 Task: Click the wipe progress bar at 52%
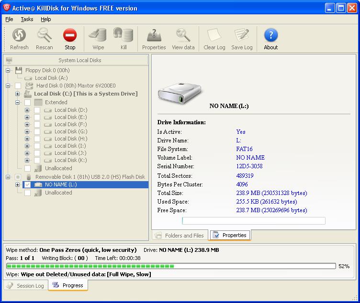coord(171,266)
